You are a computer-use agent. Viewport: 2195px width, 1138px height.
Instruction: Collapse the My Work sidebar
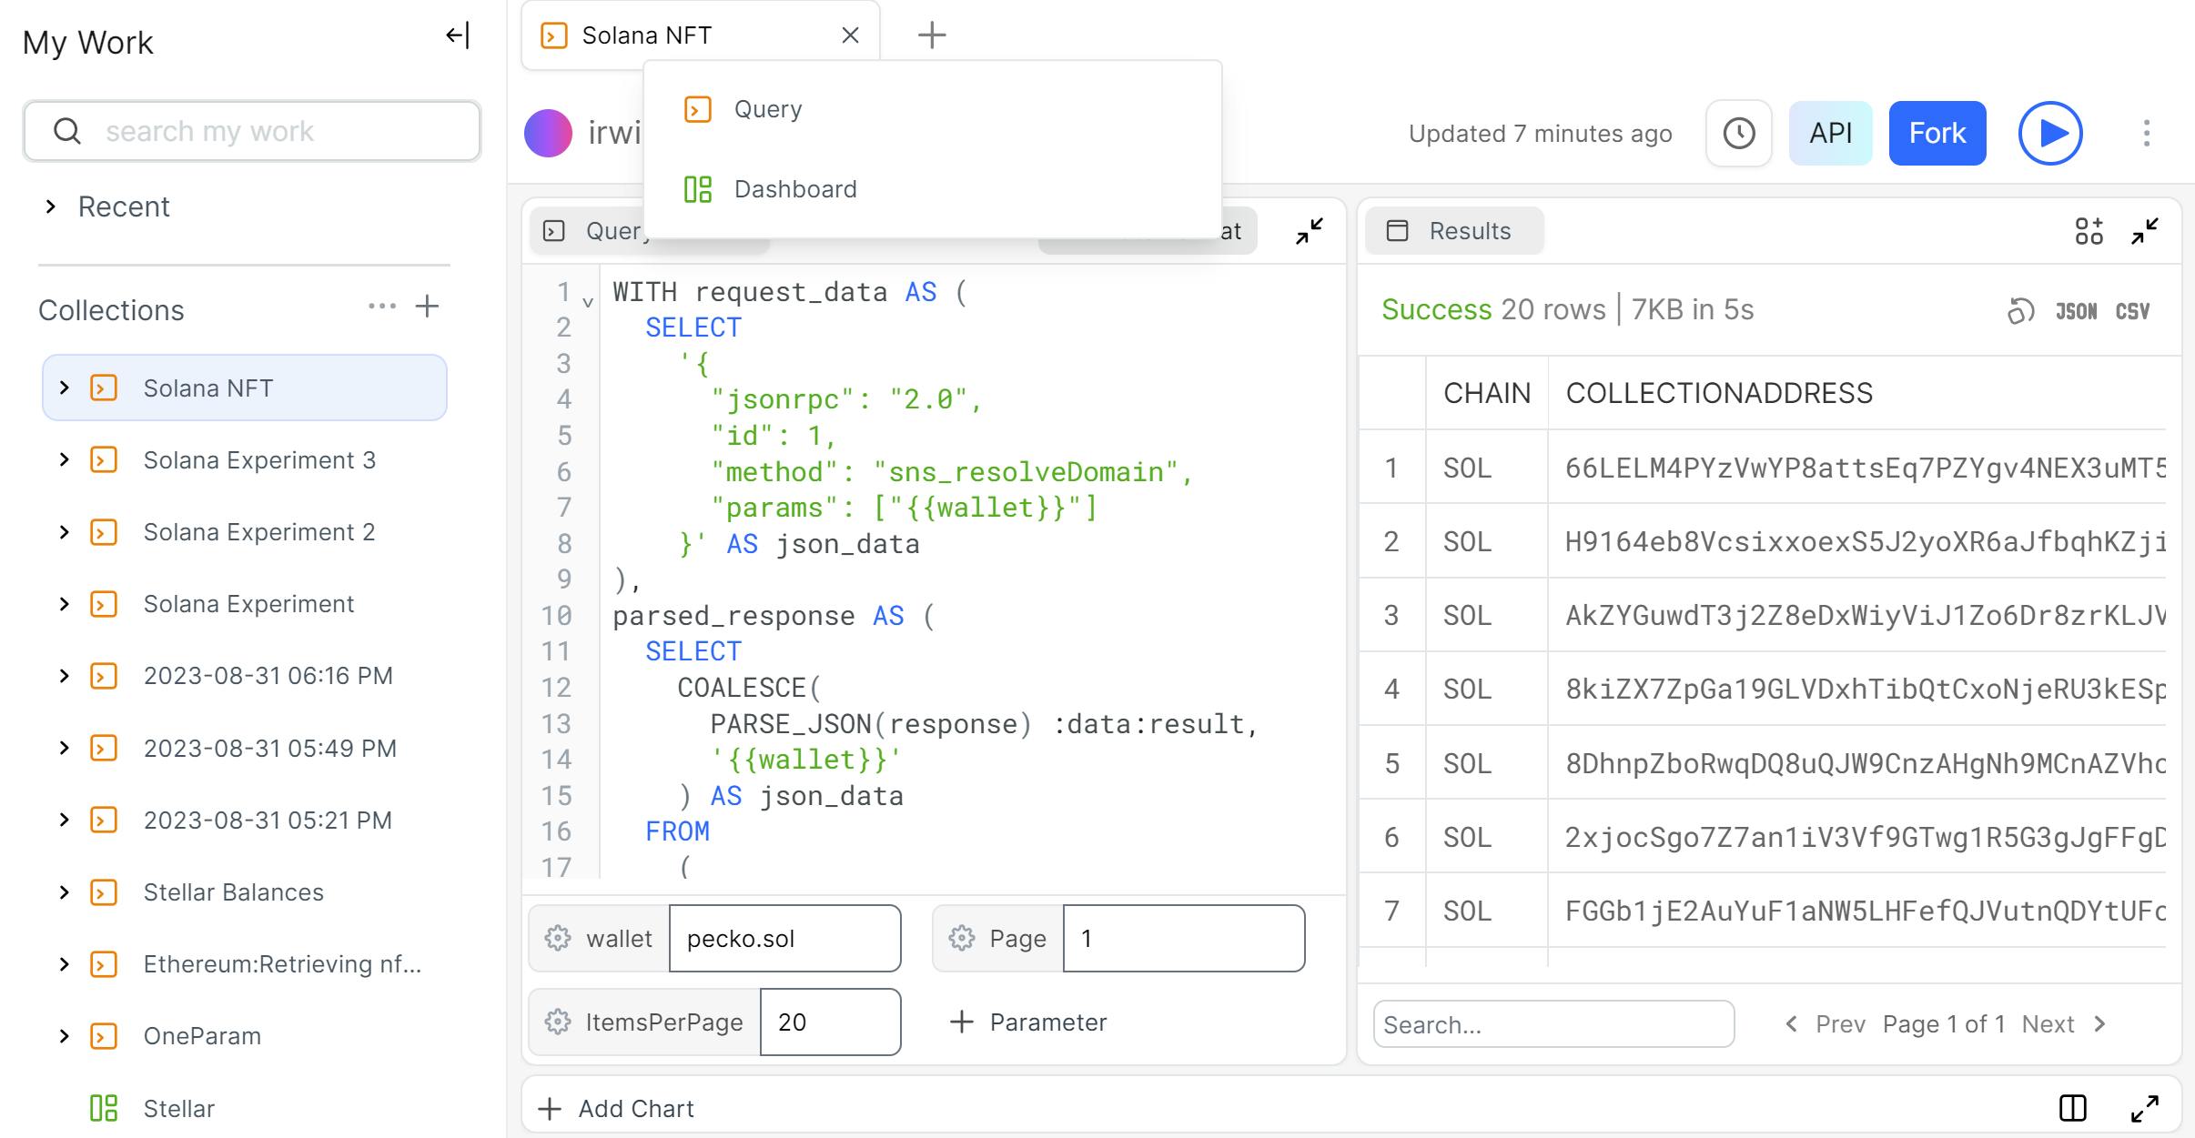458,36
